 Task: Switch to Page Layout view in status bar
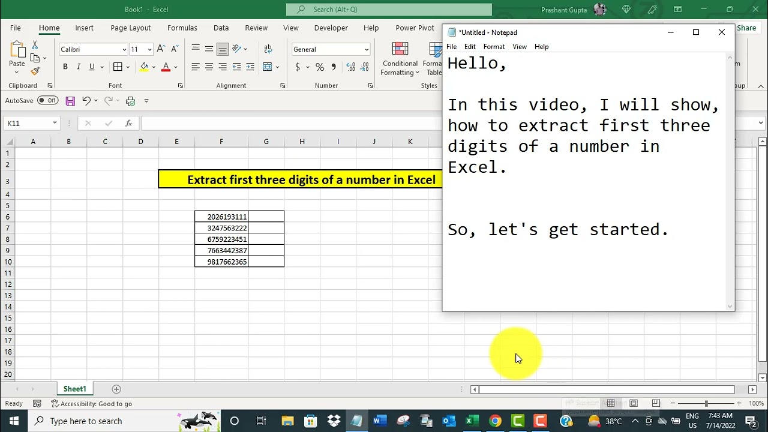click(x=634, y=404)
